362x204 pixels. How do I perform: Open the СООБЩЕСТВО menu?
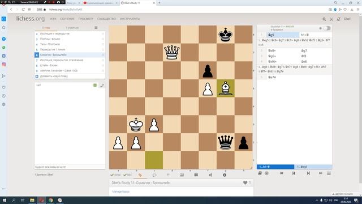[106, 19]
